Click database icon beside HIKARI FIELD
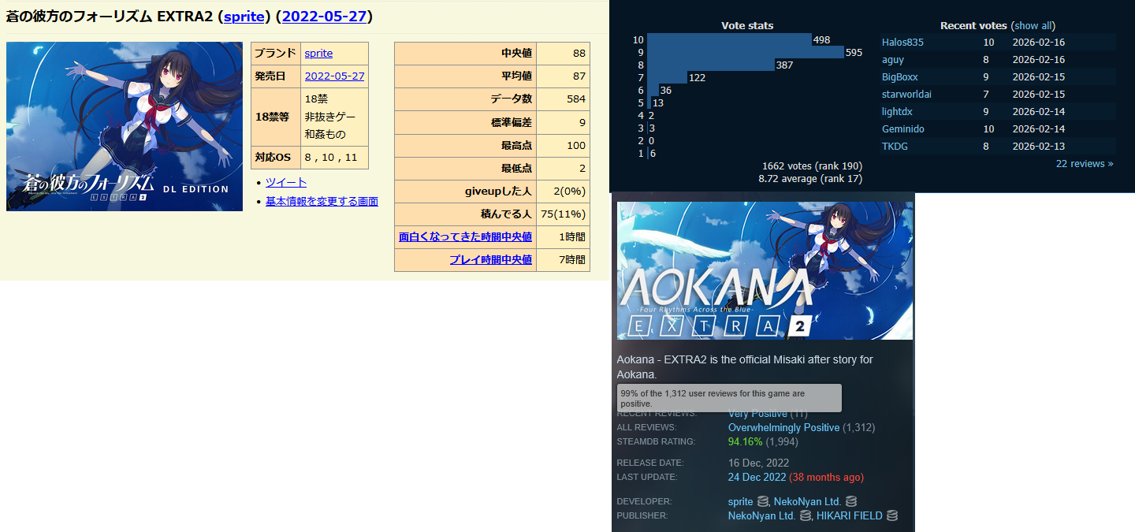The image size is (1135, 532). [x=891, y=516]
